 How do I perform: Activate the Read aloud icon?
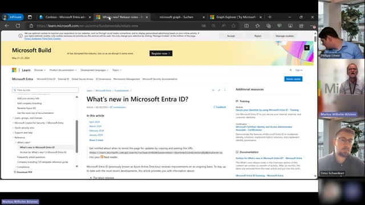point(224,26)
